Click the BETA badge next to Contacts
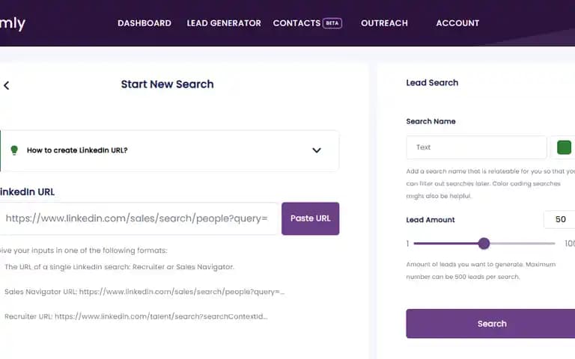 332,23
